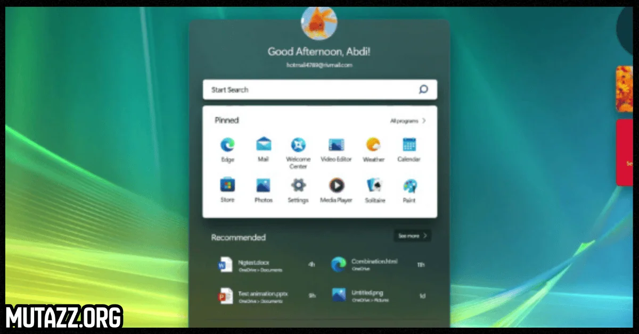Open the Weather app icon

tap(373, 145)
